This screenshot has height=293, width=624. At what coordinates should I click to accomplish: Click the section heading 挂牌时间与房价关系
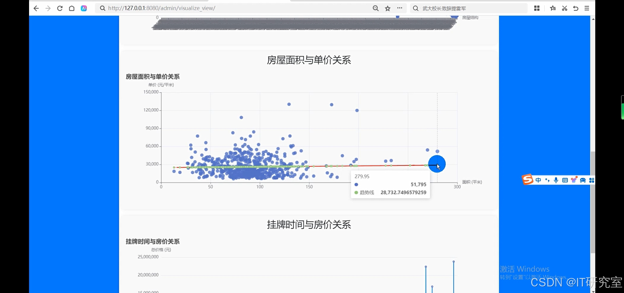click(309, 225)
